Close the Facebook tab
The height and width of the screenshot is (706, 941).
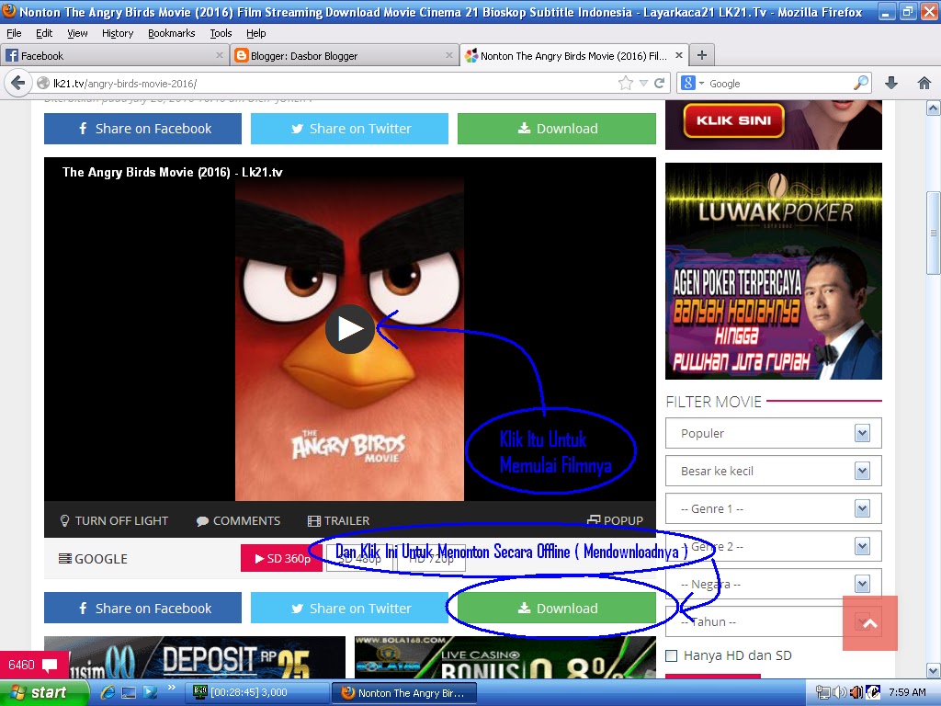point(220,55)
